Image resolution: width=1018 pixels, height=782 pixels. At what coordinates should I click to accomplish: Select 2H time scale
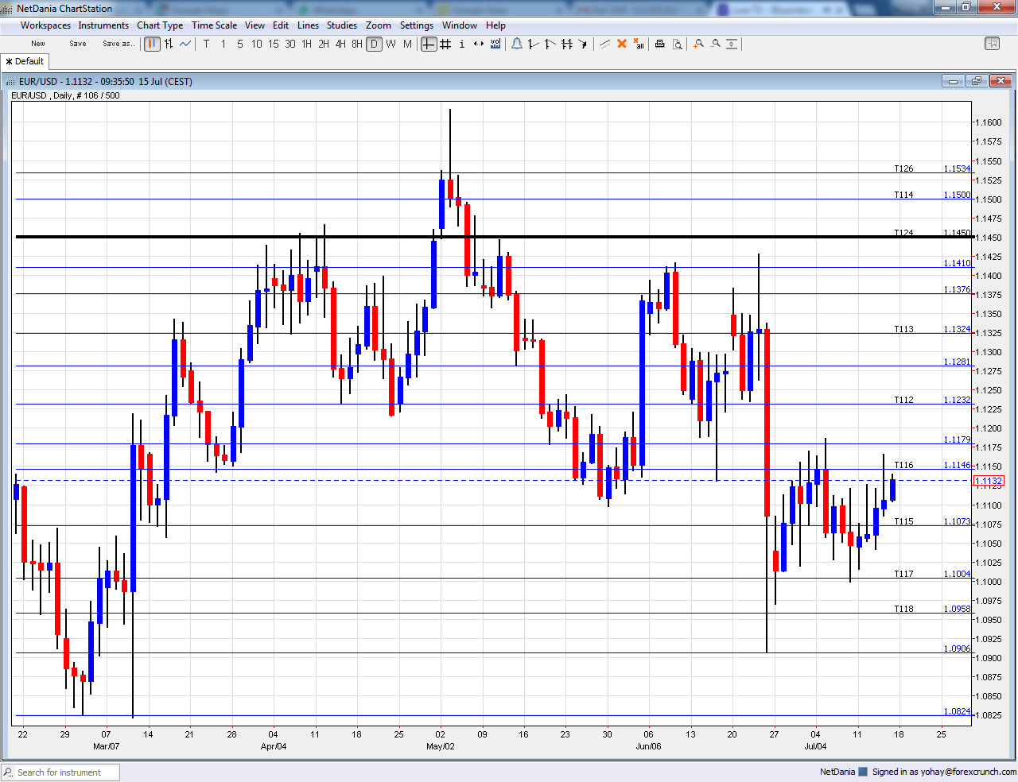coord(324,44)
